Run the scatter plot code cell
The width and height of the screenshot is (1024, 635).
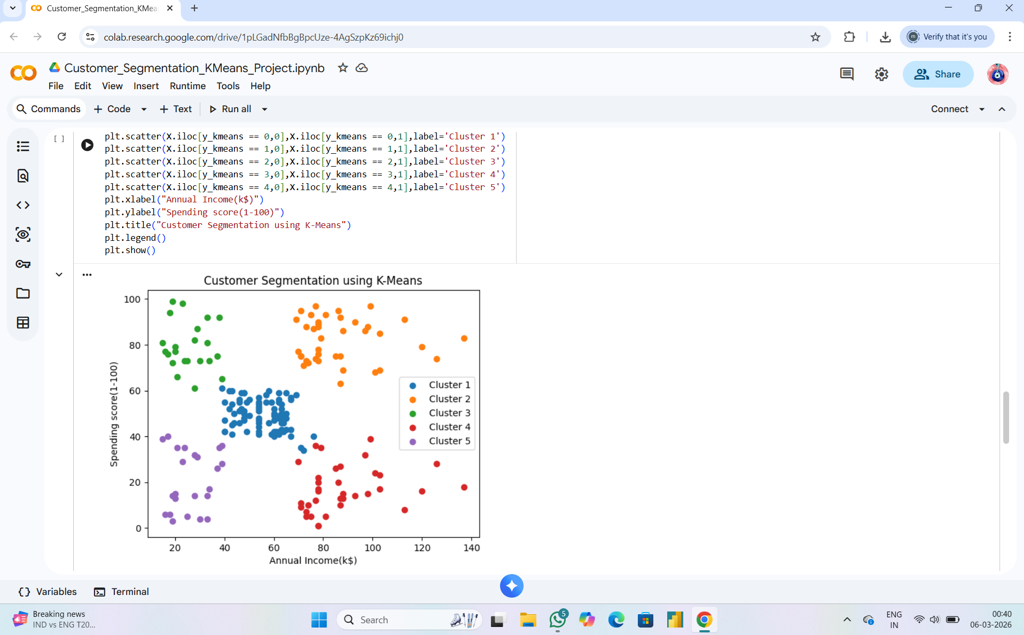87,145
